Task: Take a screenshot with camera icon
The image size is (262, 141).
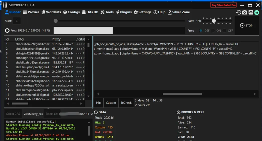Action: (245, 12)
